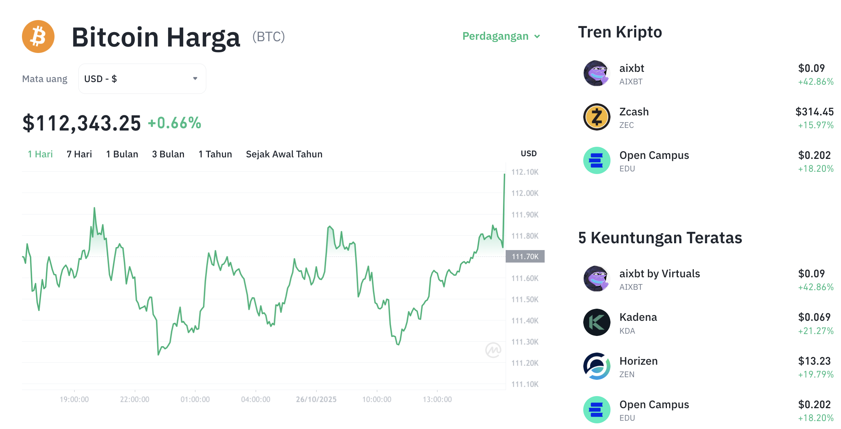Click the Kadena logo icon
841x429 pixels.
tap(596, 323)
